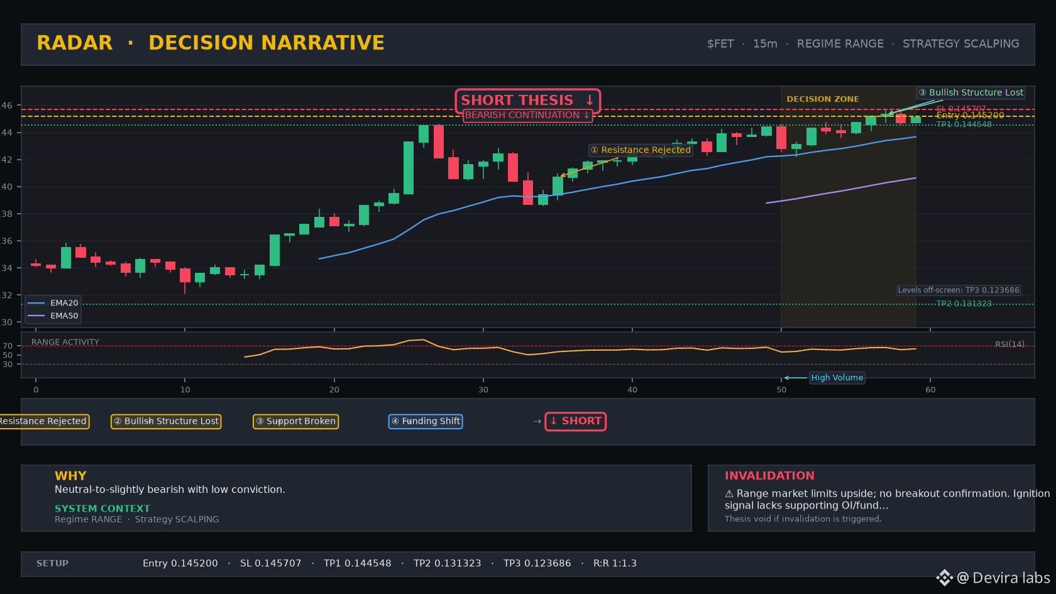Click the WHY heading
Screen dimensions: 1056x594
(x=70, y=476)
